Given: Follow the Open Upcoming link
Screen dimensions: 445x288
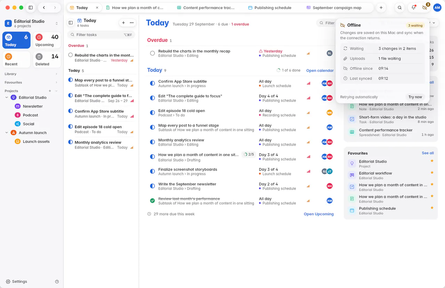Looking at the screenshot, I should click(x=319, y=214).
